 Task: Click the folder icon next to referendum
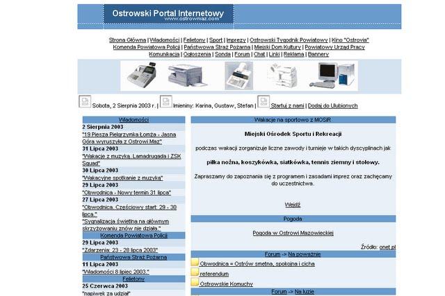click(195, 274)
